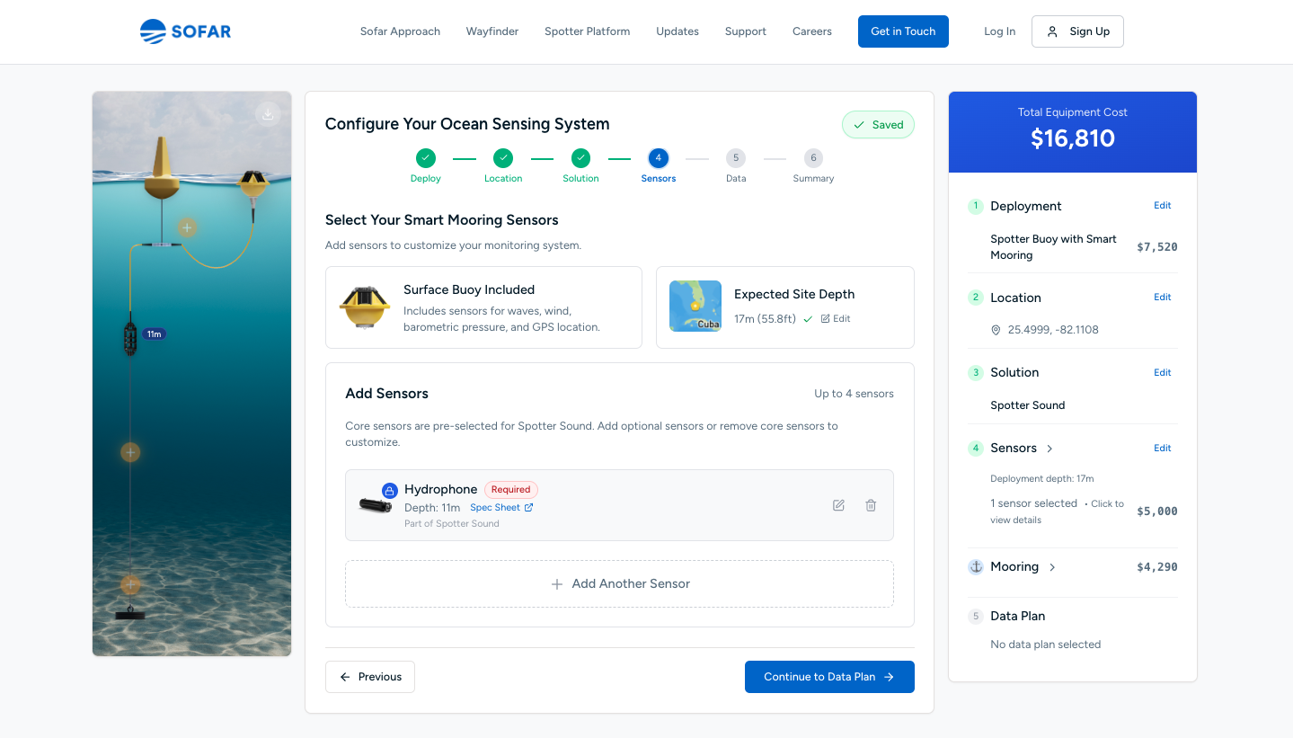
Task: Click the Sign Up button
Action: click(x=1077, y=31)
